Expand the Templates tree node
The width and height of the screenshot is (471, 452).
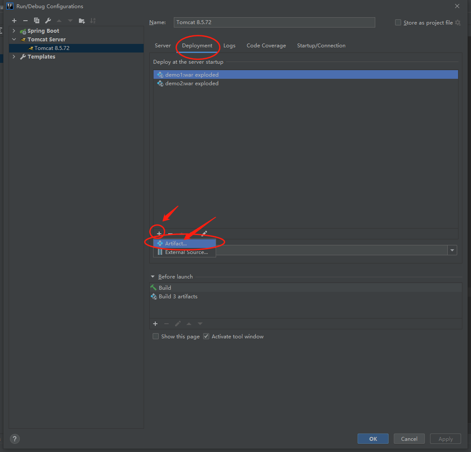pos(14,57)
